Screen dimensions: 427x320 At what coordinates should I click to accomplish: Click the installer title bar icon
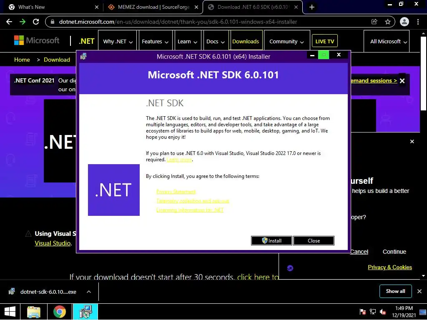pos(83,56)
